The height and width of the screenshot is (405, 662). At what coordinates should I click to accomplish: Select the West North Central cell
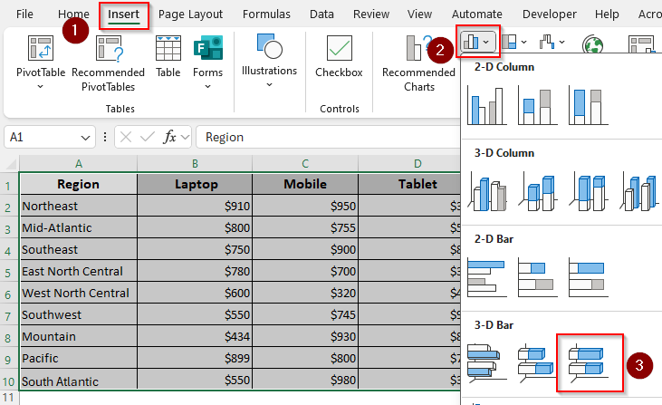tap(79, 293)
